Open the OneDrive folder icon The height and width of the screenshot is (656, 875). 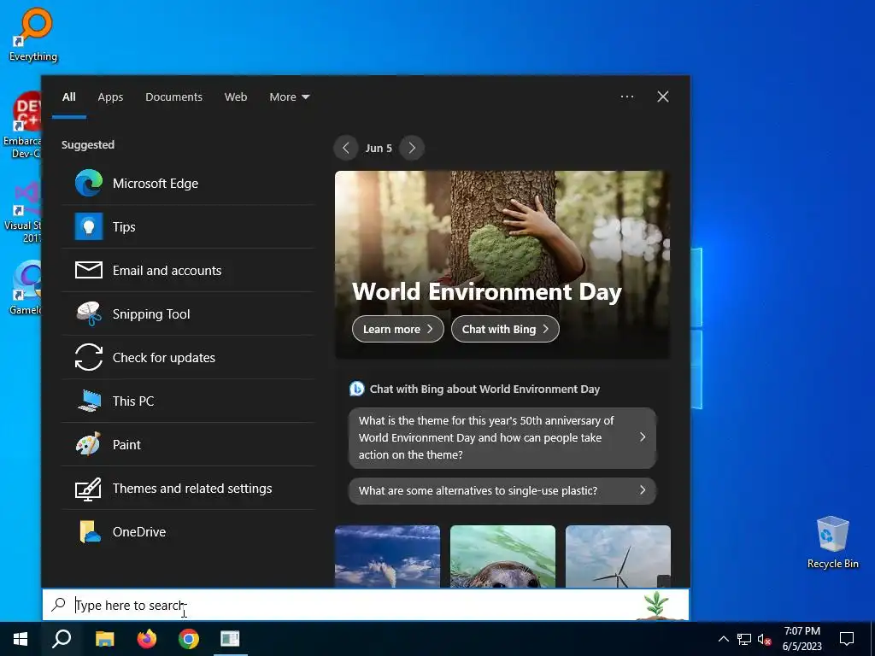(89, 531)
